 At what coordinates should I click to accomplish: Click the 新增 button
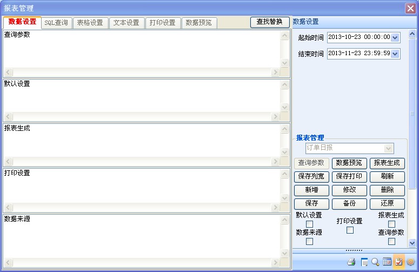tap(311, 190)
